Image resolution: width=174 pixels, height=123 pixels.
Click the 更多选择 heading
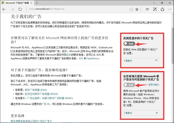click(17, 116)
